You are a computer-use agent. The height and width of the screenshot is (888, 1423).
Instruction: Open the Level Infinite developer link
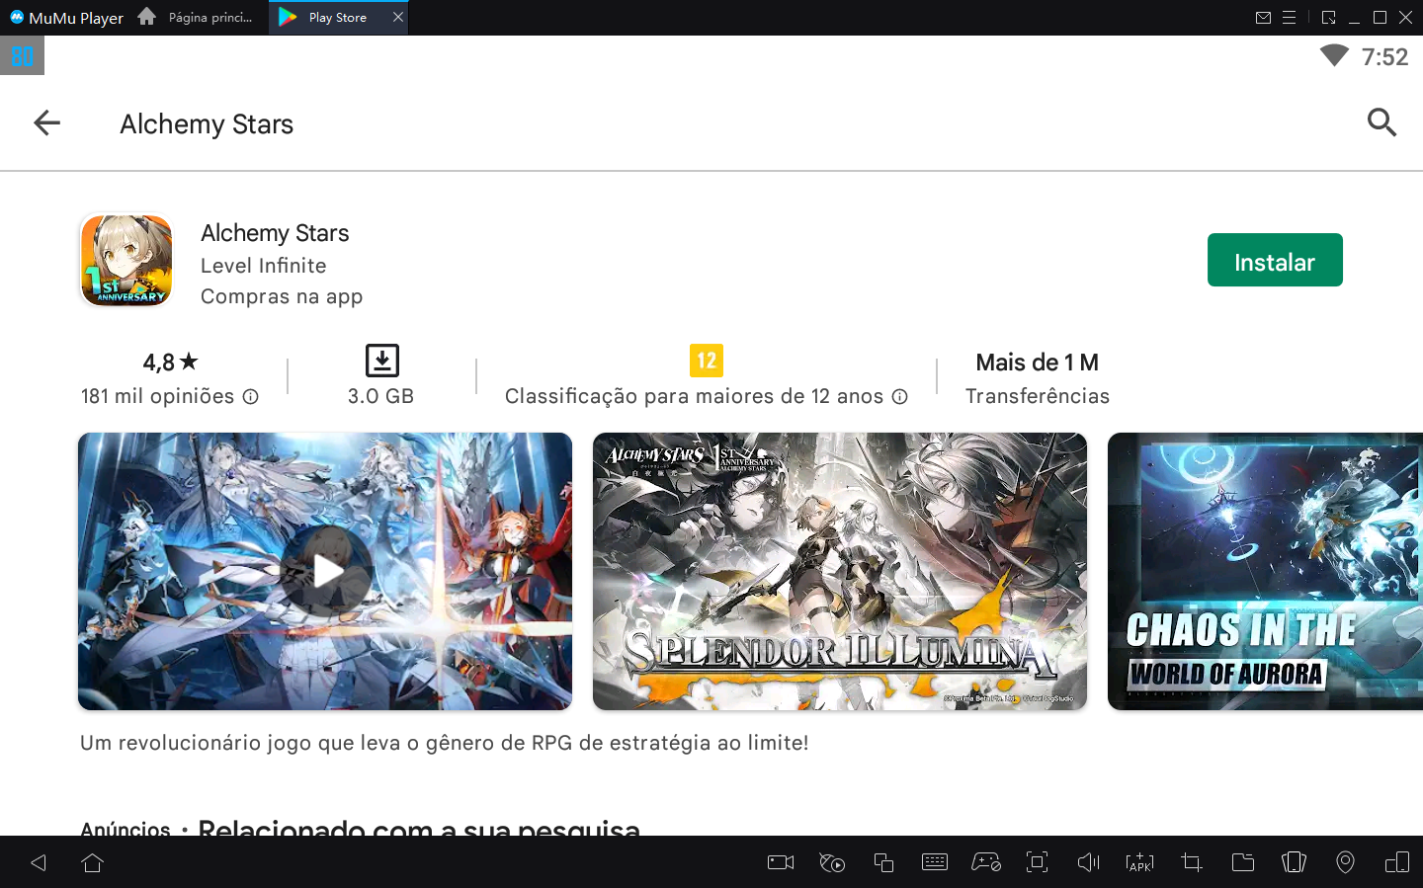[x=263, y=266]
